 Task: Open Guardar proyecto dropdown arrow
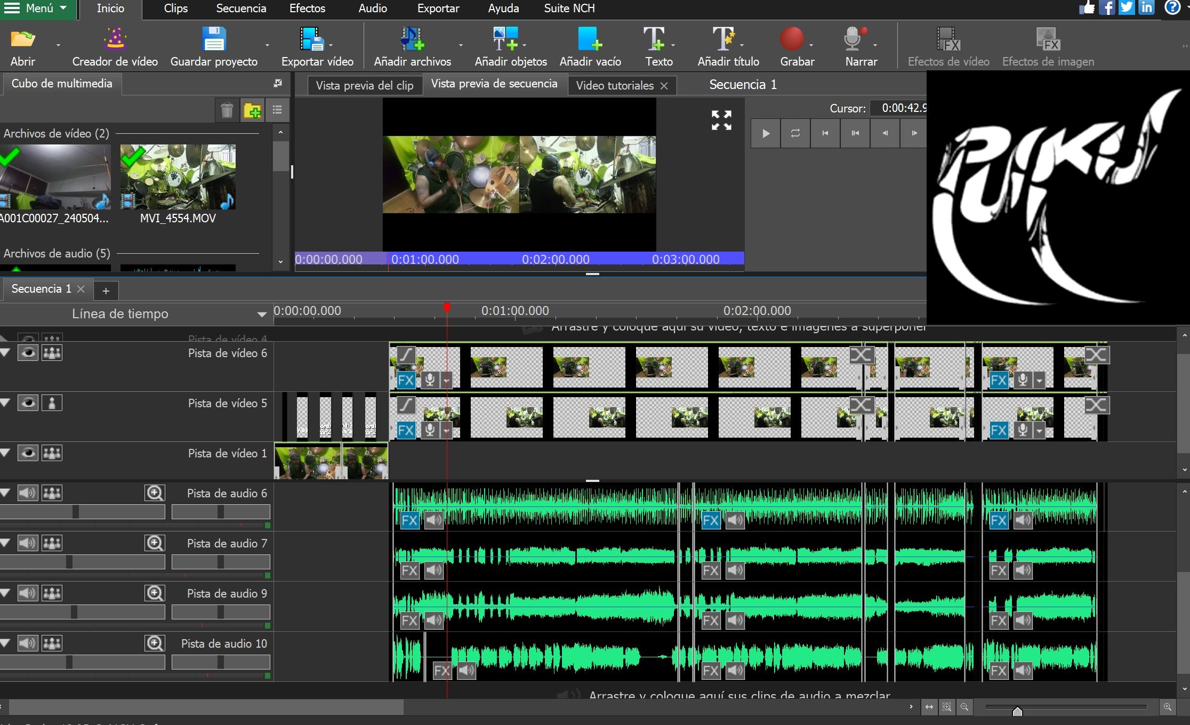[x=267, y=45]
